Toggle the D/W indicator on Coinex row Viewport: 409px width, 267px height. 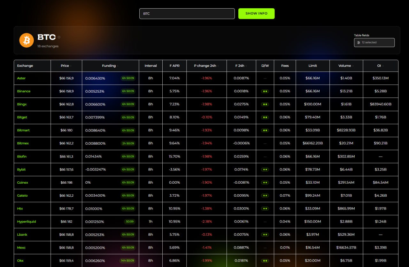click(265, 182)
